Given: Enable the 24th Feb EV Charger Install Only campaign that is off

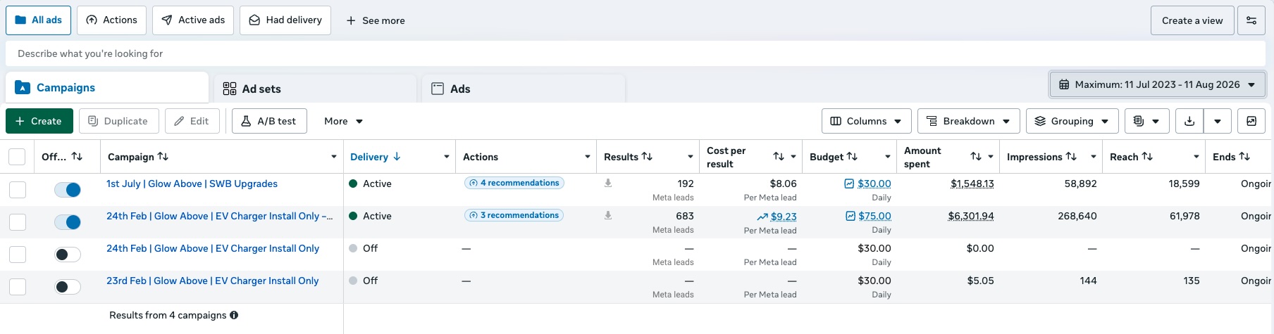Looking at the screenshot, I should (68, 255).
